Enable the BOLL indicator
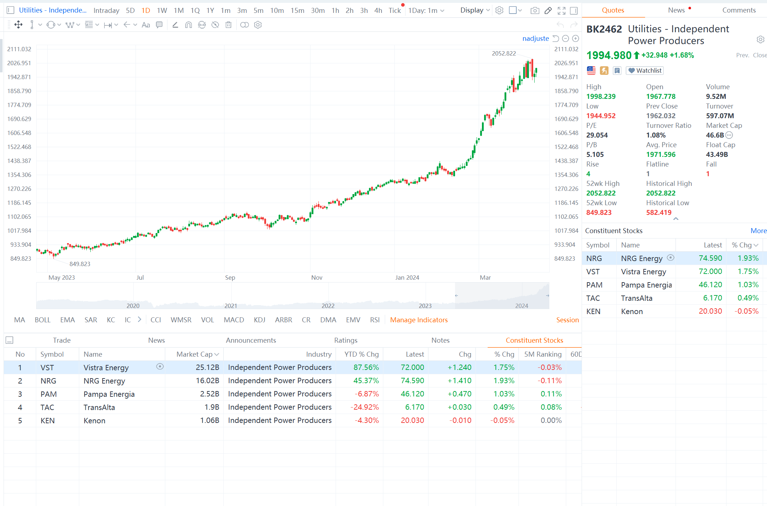 [42, 320]
